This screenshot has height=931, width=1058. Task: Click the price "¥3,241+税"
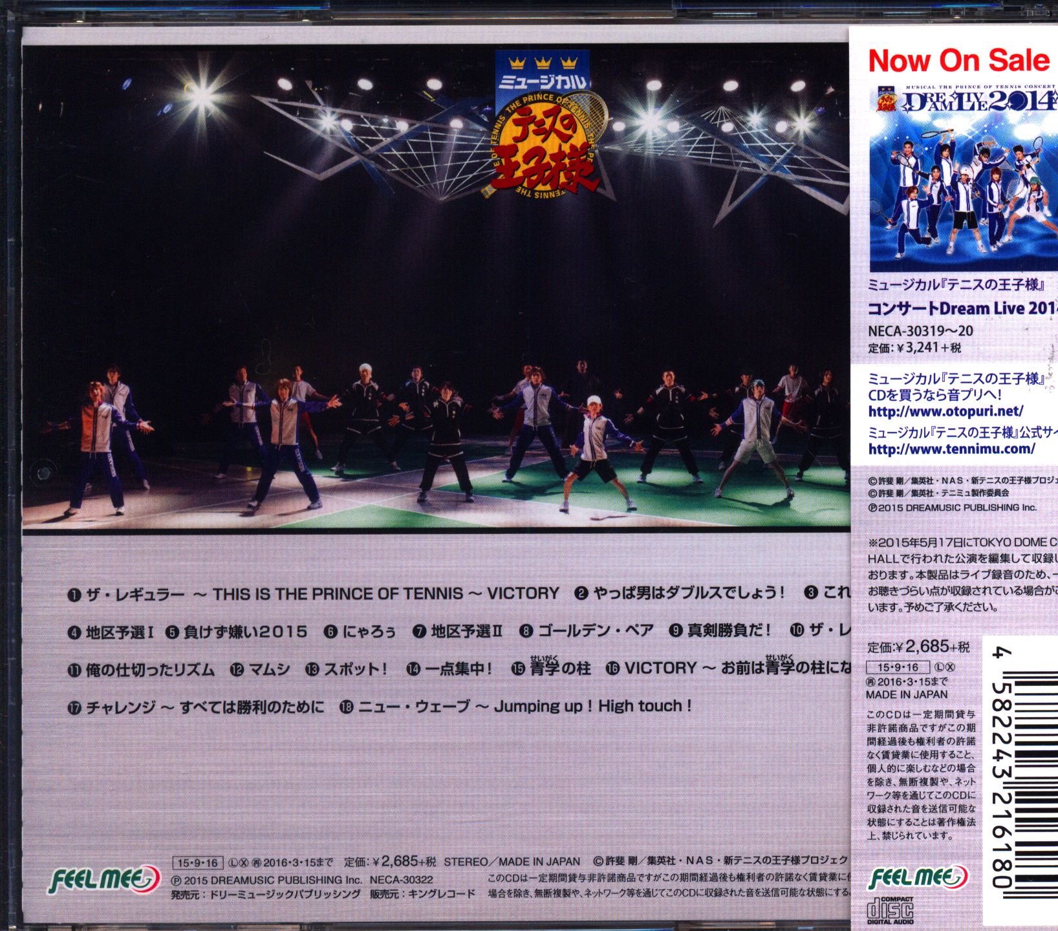(929, 348)
